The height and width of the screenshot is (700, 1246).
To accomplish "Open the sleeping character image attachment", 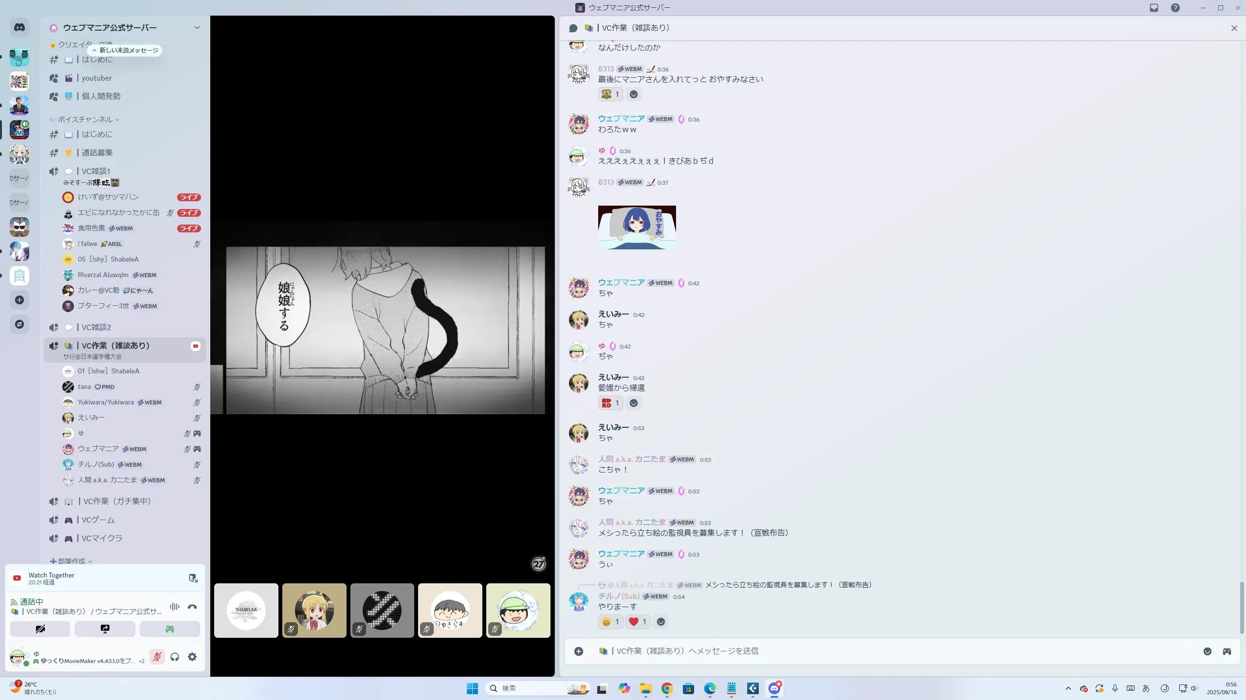I will pyautogui.click(x=637, y=227).
